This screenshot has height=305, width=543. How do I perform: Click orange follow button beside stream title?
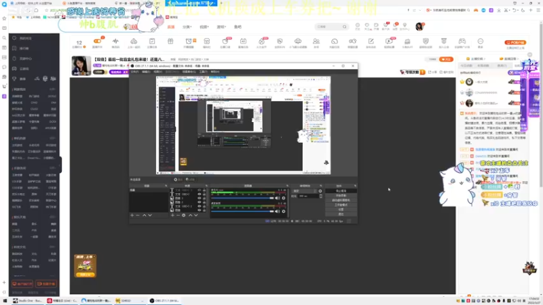click(x=446, y=59)
